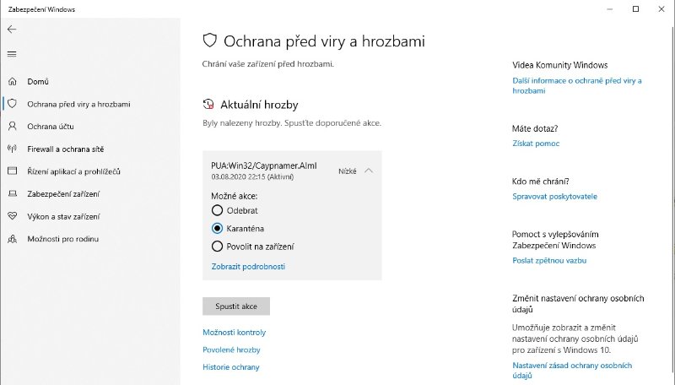The image size is (675, 385).
Task: Click the laptop icon for Zabezpečení zařízení
Action: pyautogui.click(x=13, y=194)
